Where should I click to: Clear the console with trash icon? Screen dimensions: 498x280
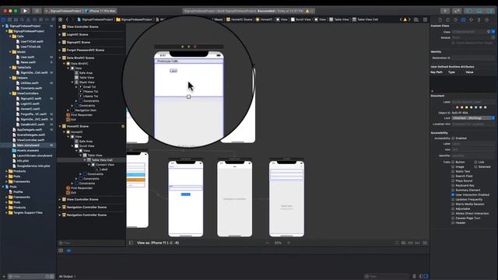coord(414,276)
